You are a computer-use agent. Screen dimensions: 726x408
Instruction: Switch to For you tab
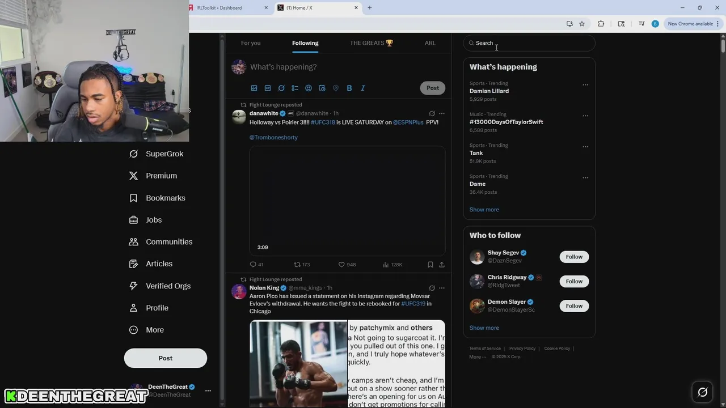251,43
